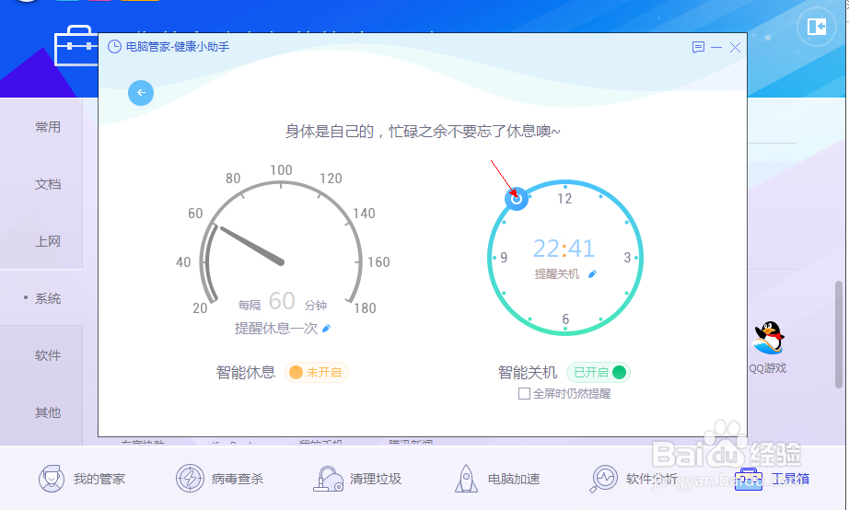
Task: Click the shutdown power knob on the clock ring
Action: click(x=517, y=199)
